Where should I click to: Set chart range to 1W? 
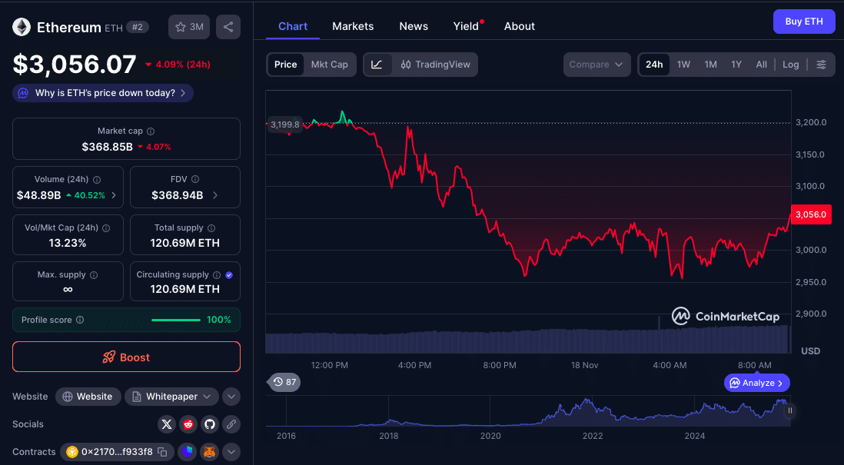click(683, 65)
